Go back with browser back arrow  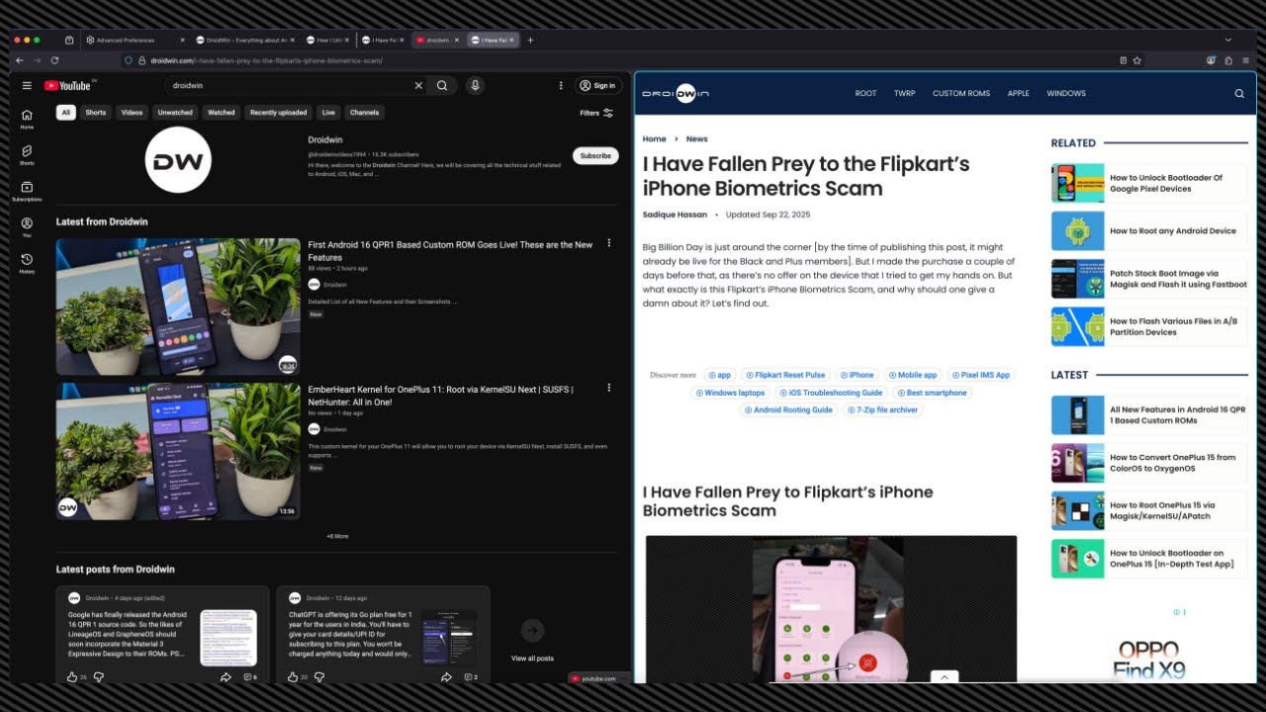[x=19, y=60]
